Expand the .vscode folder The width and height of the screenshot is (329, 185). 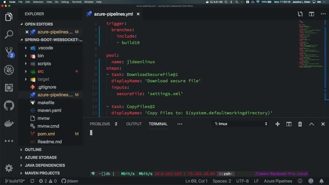tap(45, 48)
